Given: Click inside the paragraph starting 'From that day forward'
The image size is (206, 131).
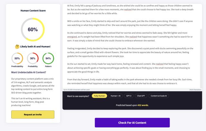Looking at the screenshot, I should 130,81.
